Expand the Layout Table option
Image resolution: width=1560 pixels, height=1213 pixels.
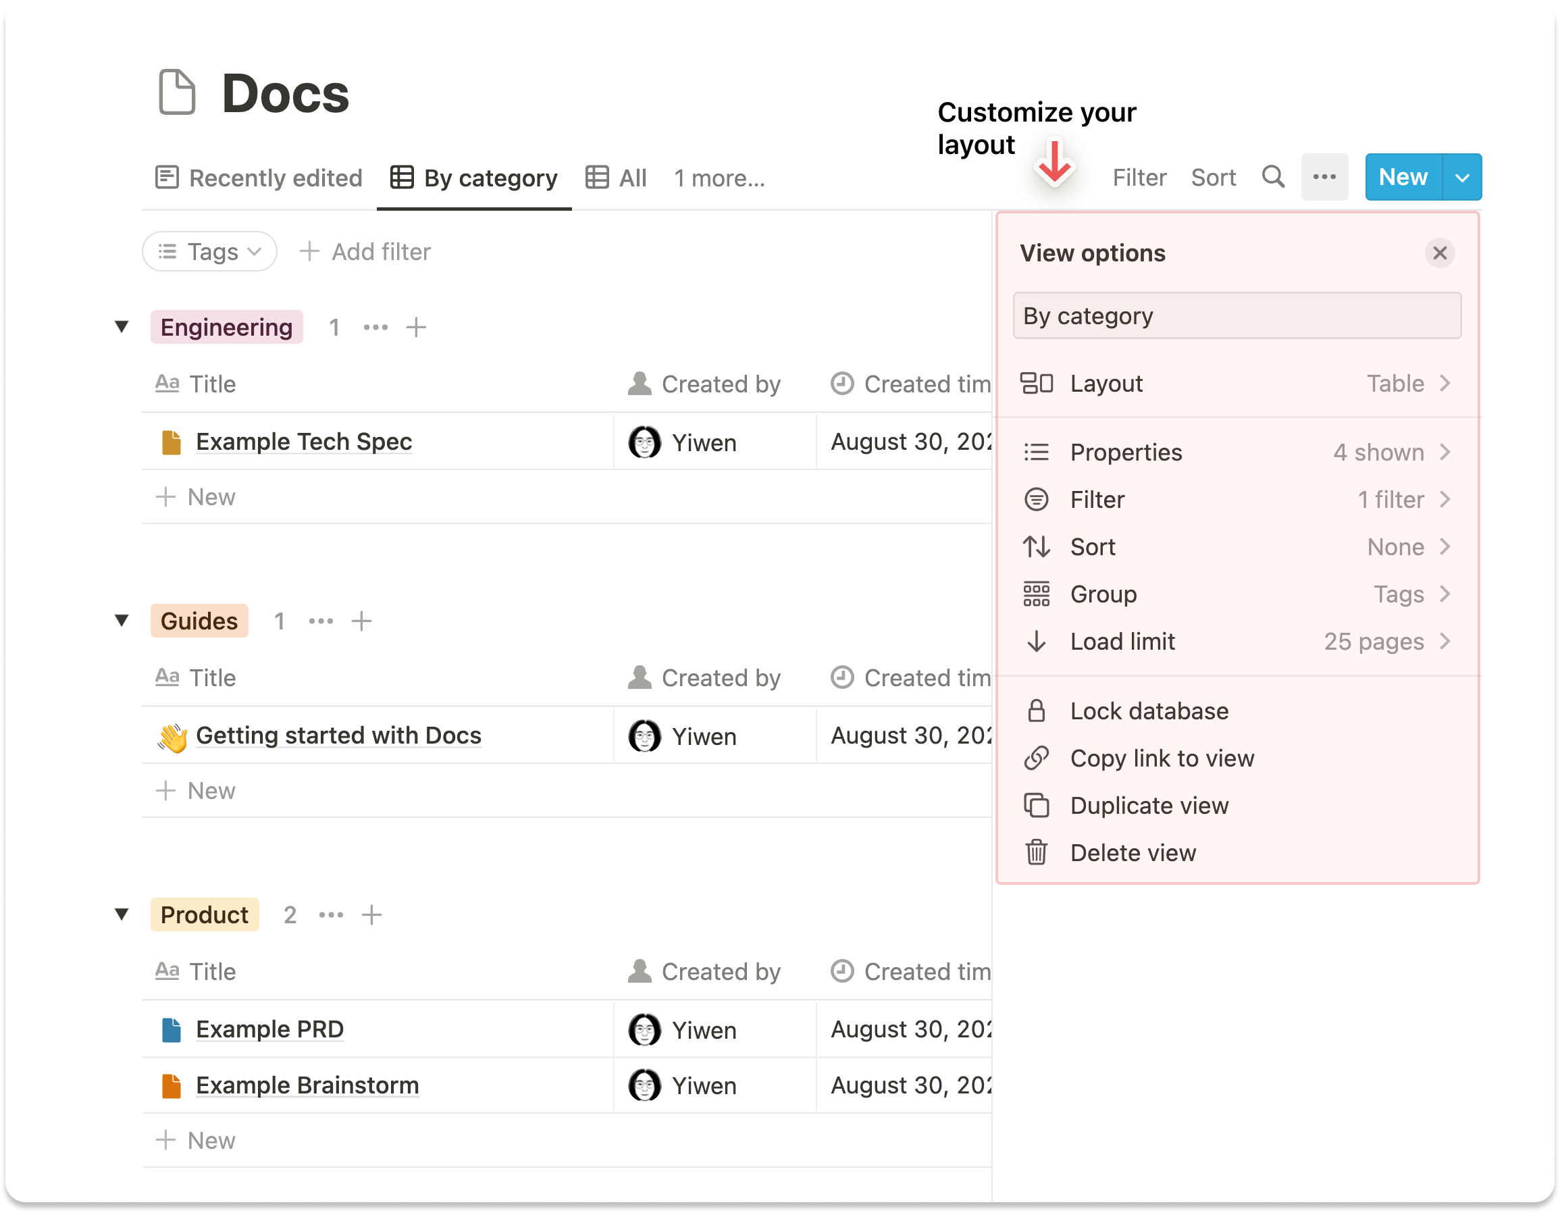click(1236, 384)
